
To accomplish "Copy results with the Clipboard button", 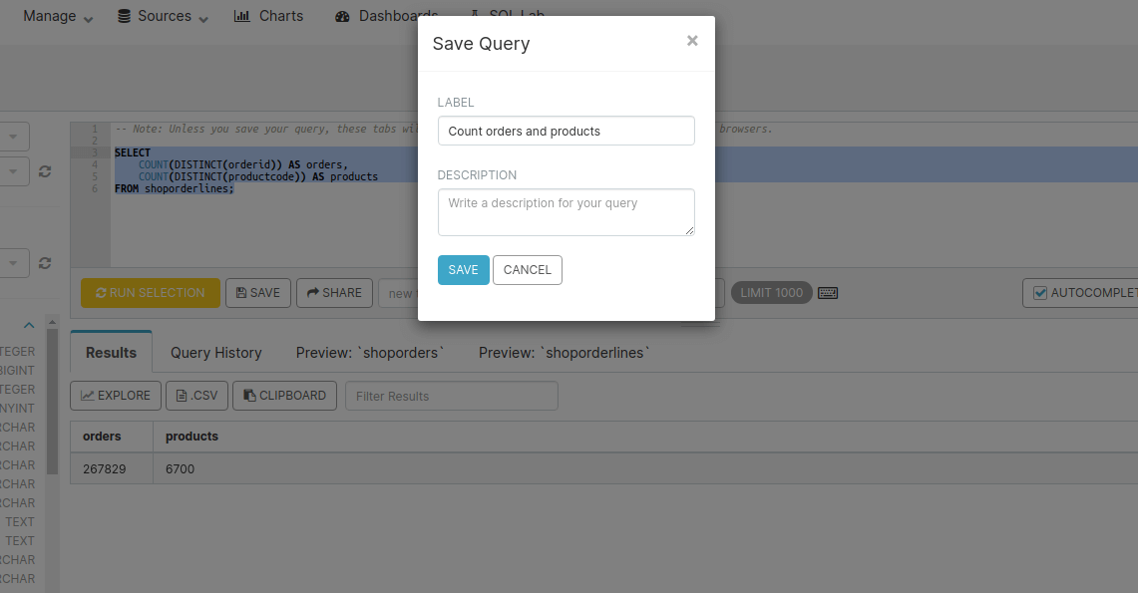I will 284,396.
